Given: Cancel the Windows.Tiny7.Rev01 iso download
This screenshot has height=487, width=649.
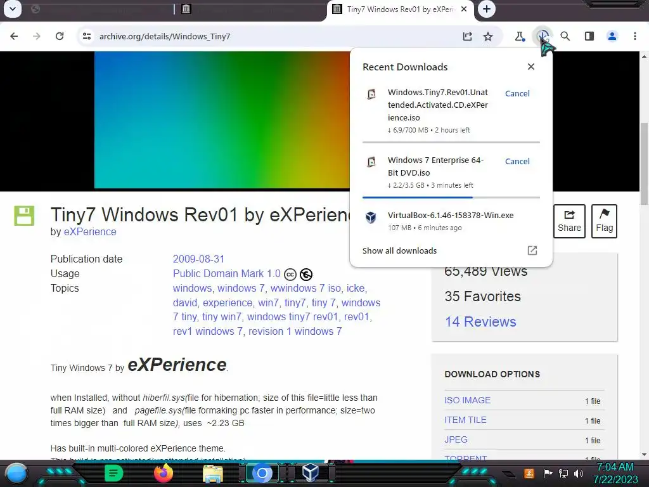Looking at the screenshot, I should tap(517, 94).
